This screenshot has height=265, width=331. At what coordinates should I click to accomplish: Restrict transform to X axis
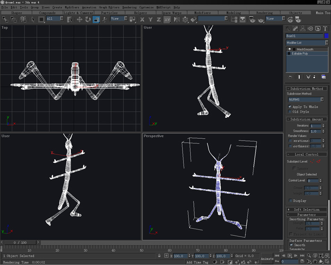coord(142,19)
